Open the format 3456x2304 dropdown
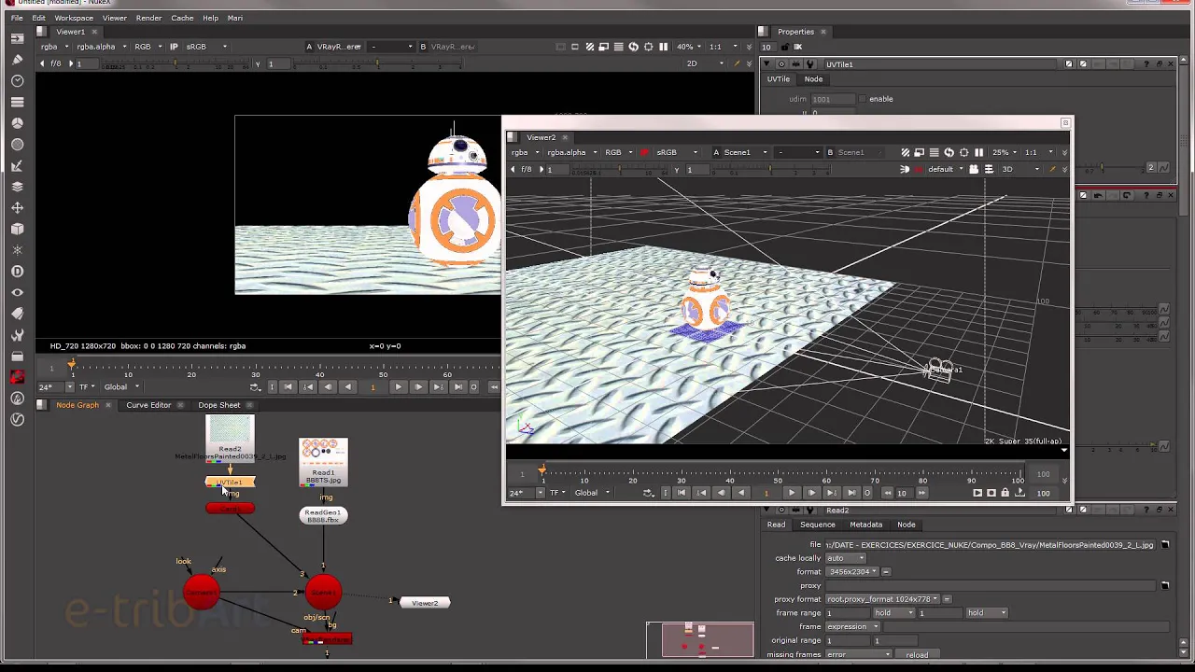The height and width of the screenshot is (672, 1195). point(851,571)
